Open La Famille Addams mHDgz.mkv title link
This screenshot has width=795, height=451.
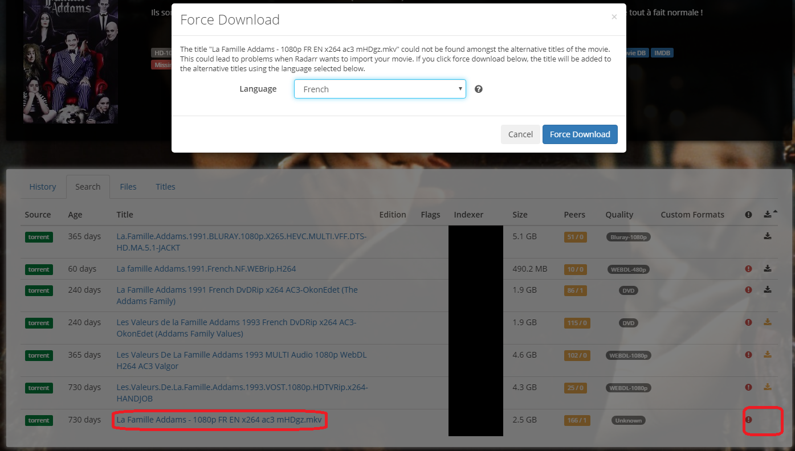219,420
